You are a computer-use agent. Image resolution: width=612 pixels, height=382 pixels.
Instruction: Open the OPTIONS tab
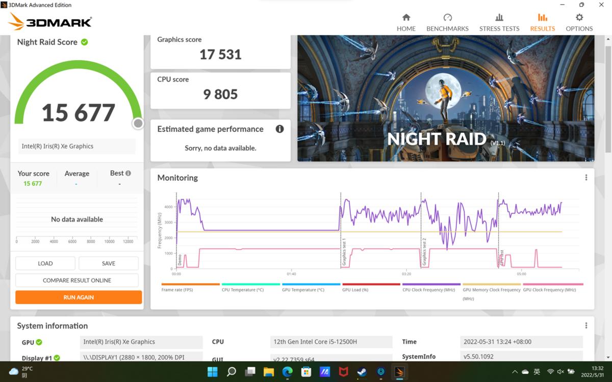(579, 22)
